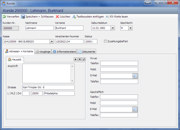
Task: Open business E-Mail compose icon
Action: coord(135,110)
